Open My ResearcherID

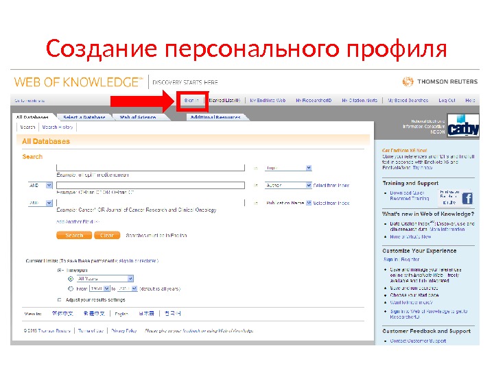[x=314, y=100]
